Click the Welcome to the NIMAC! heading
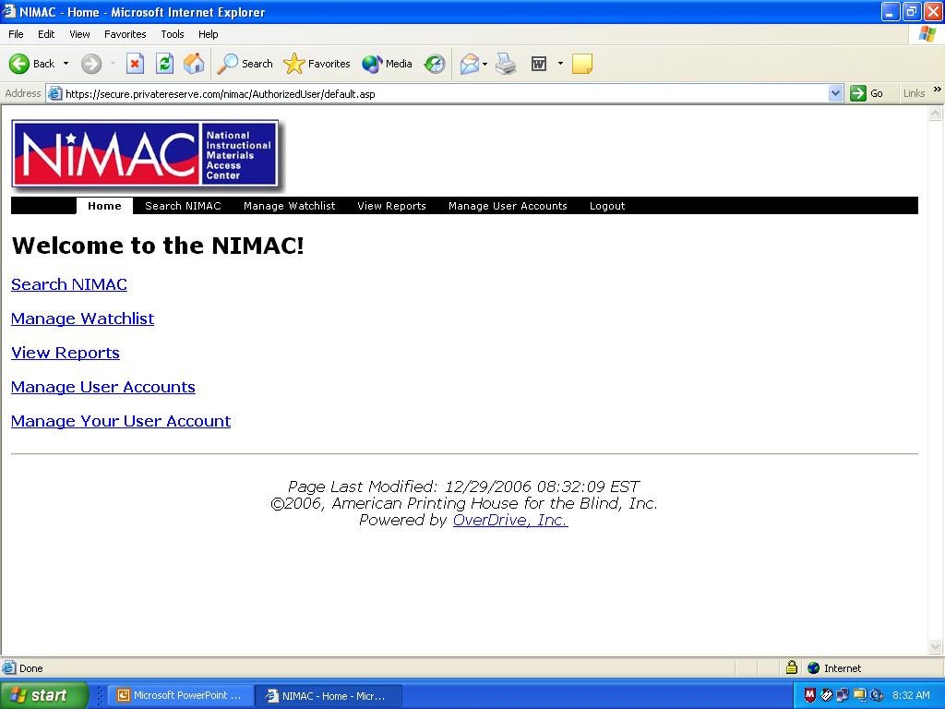This screenshot has height=709, width=945. click(158, 246)
